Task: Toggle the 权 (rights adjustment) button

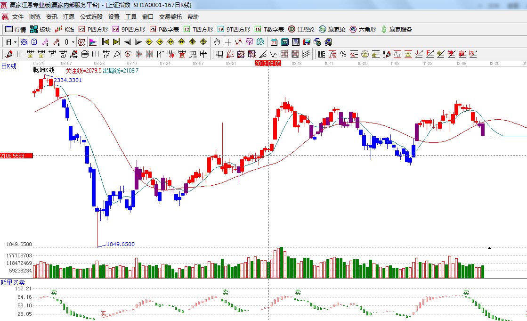Action: 81,41
